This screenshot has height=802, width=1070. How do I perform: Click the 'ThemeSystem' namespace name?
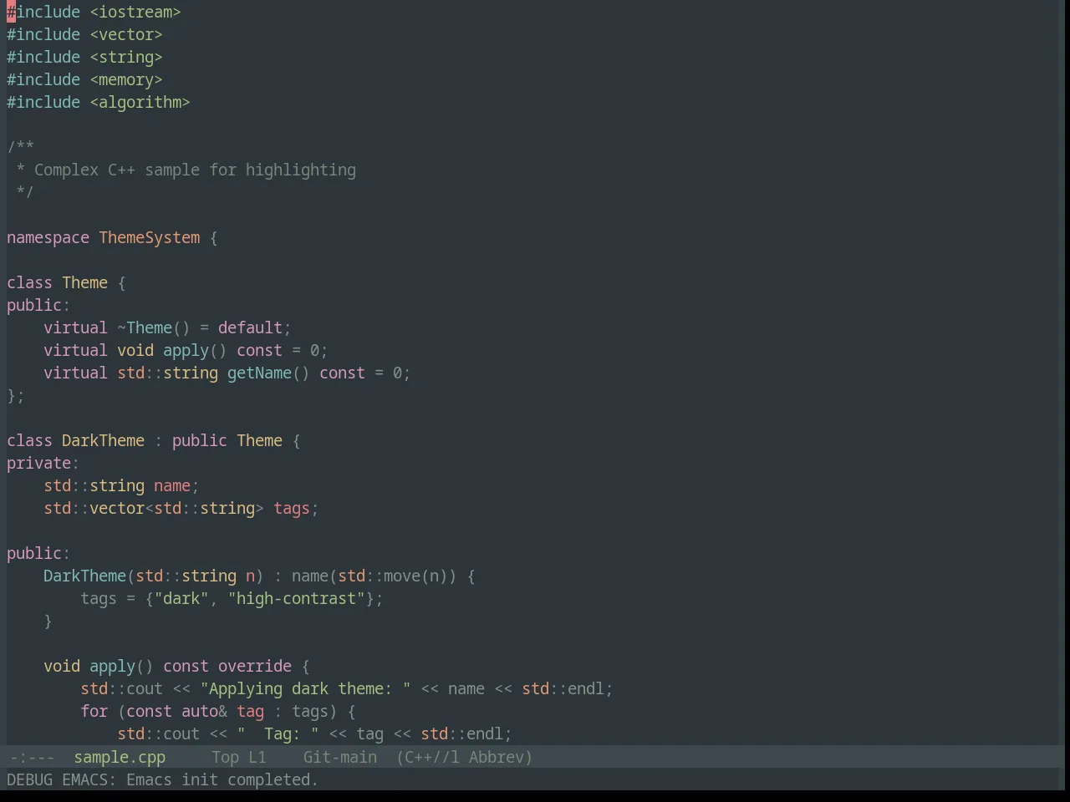click(x=150, y=238)
